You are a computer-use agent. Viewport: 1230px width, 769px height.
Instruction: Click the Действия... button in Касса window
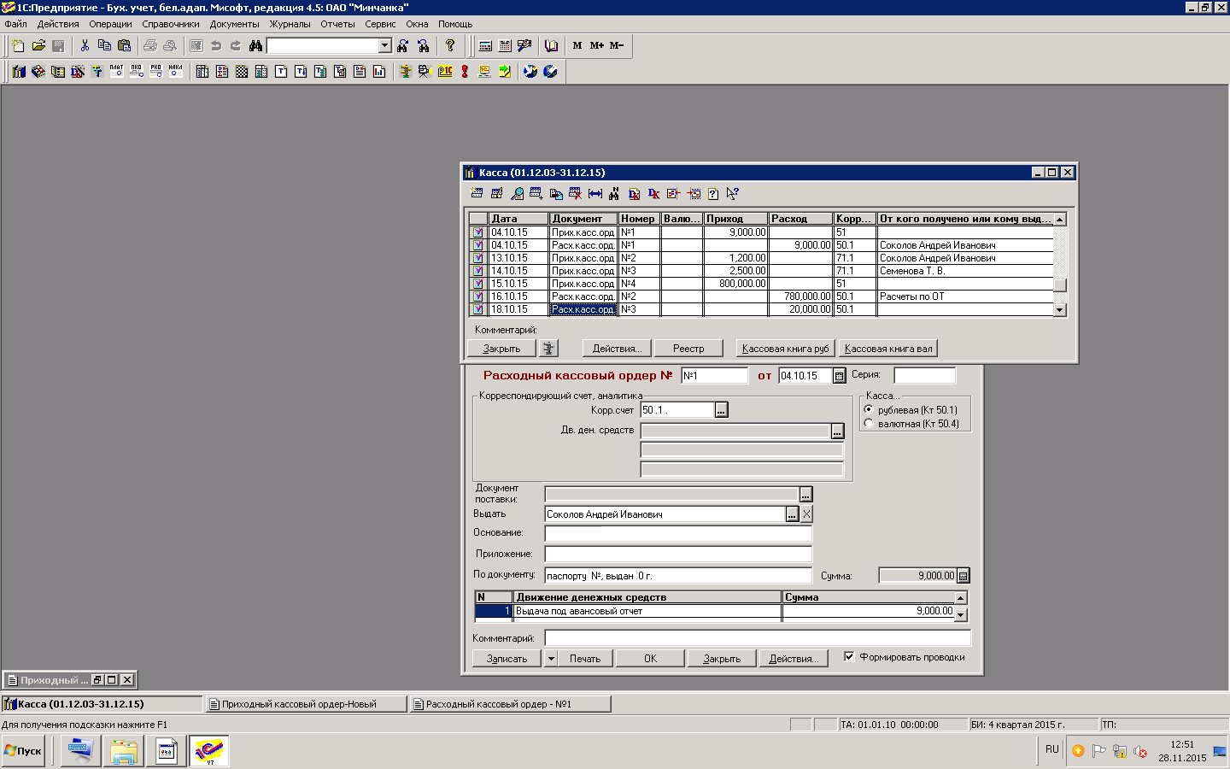[617, 349]
